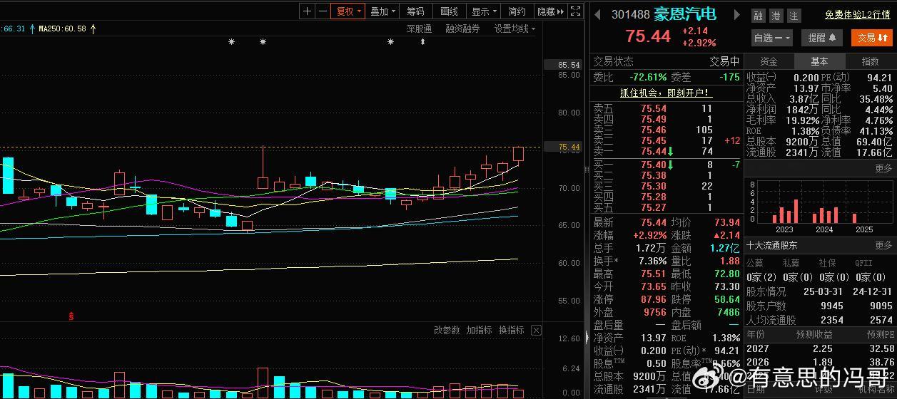
Task: Click 加指标 to add indicator
Action: point(479,331)
